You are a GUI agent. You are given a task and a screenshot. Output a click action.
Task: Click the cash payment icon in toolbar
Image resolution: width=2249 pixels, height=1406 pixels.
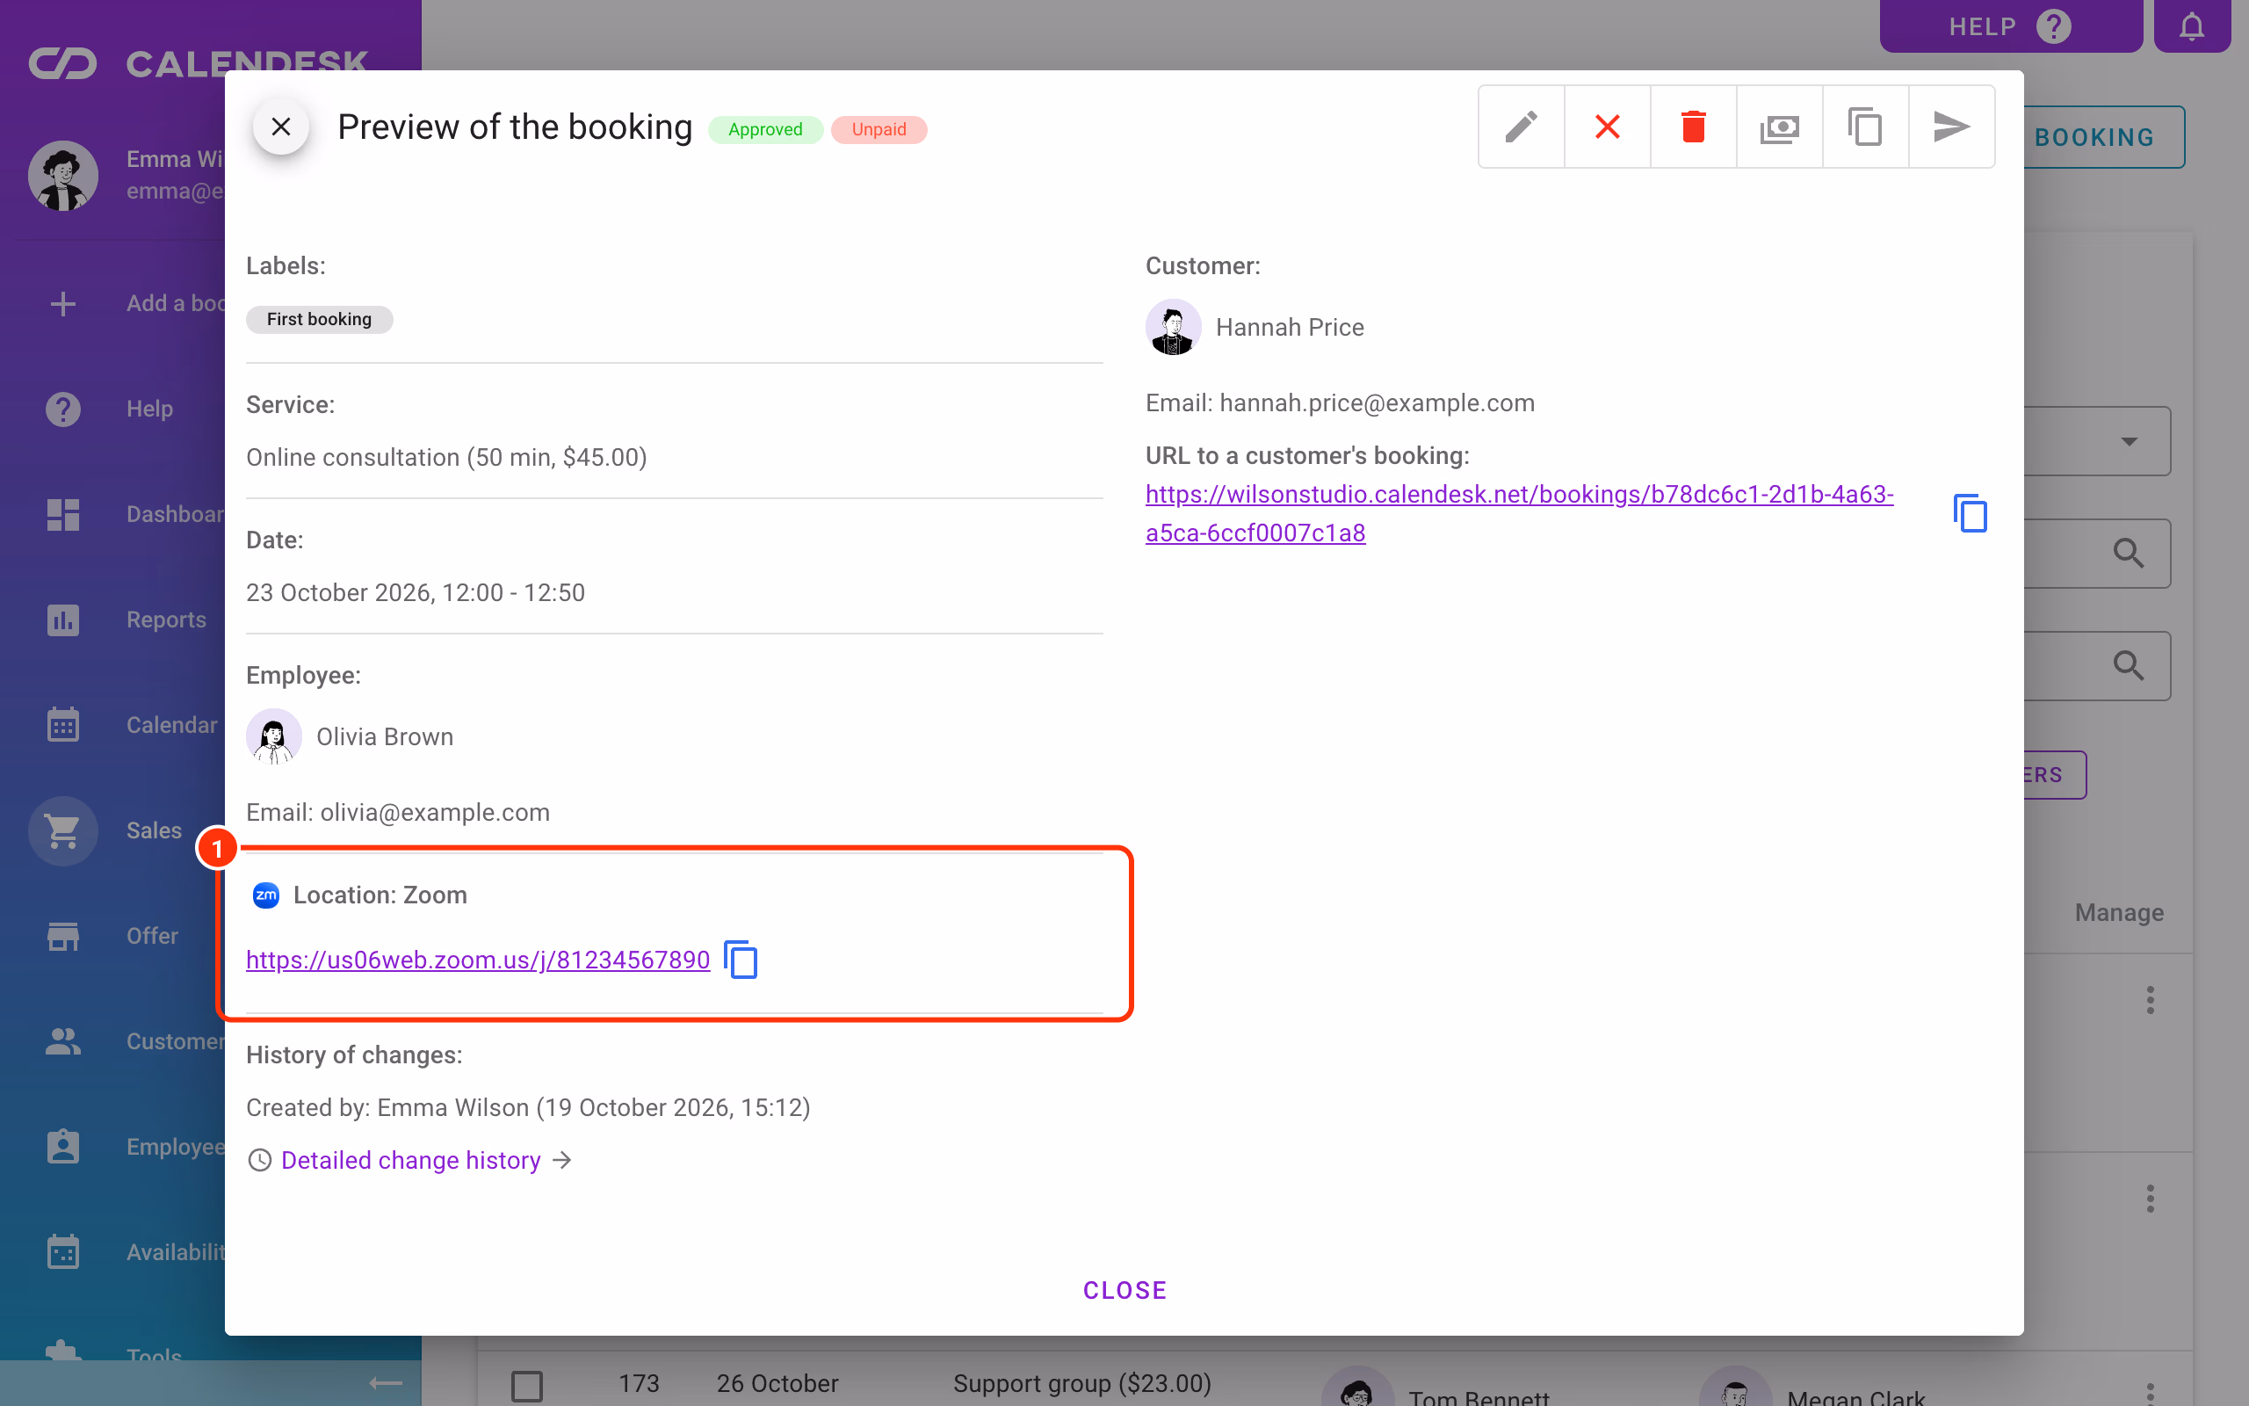click(1779, 127)
